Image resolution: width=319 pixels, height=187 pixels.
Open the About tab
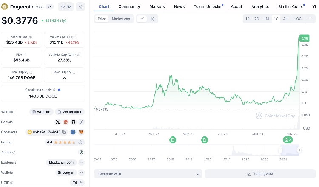[236, 6]
